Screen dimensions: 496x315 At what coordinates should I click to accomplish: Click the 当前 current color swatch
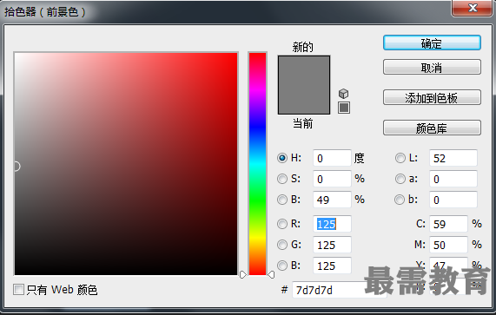[x=304, y=100]
